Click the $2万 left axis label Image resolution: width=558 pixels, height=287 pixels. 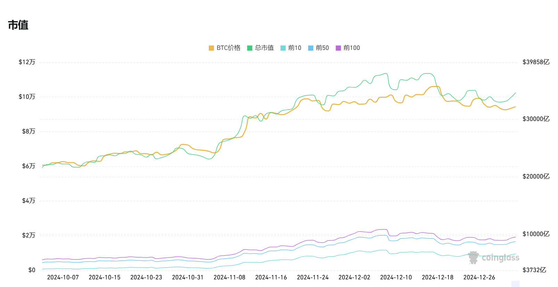[x=29, y=235]
